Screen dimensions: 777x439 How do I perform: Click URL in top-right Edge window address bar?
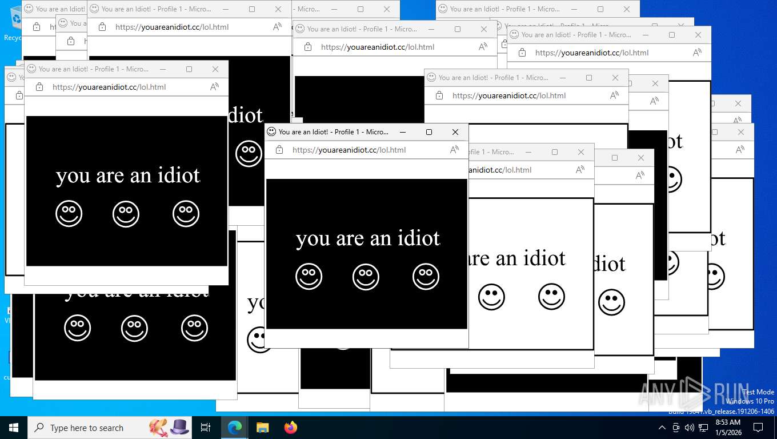coord(592,53)
